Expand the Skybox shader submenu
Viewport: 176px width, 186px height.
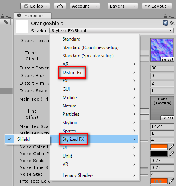click(94, 123)
